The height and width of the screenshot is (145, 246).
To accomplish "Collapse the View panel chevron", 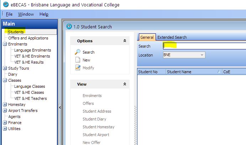I will [125, 84].
